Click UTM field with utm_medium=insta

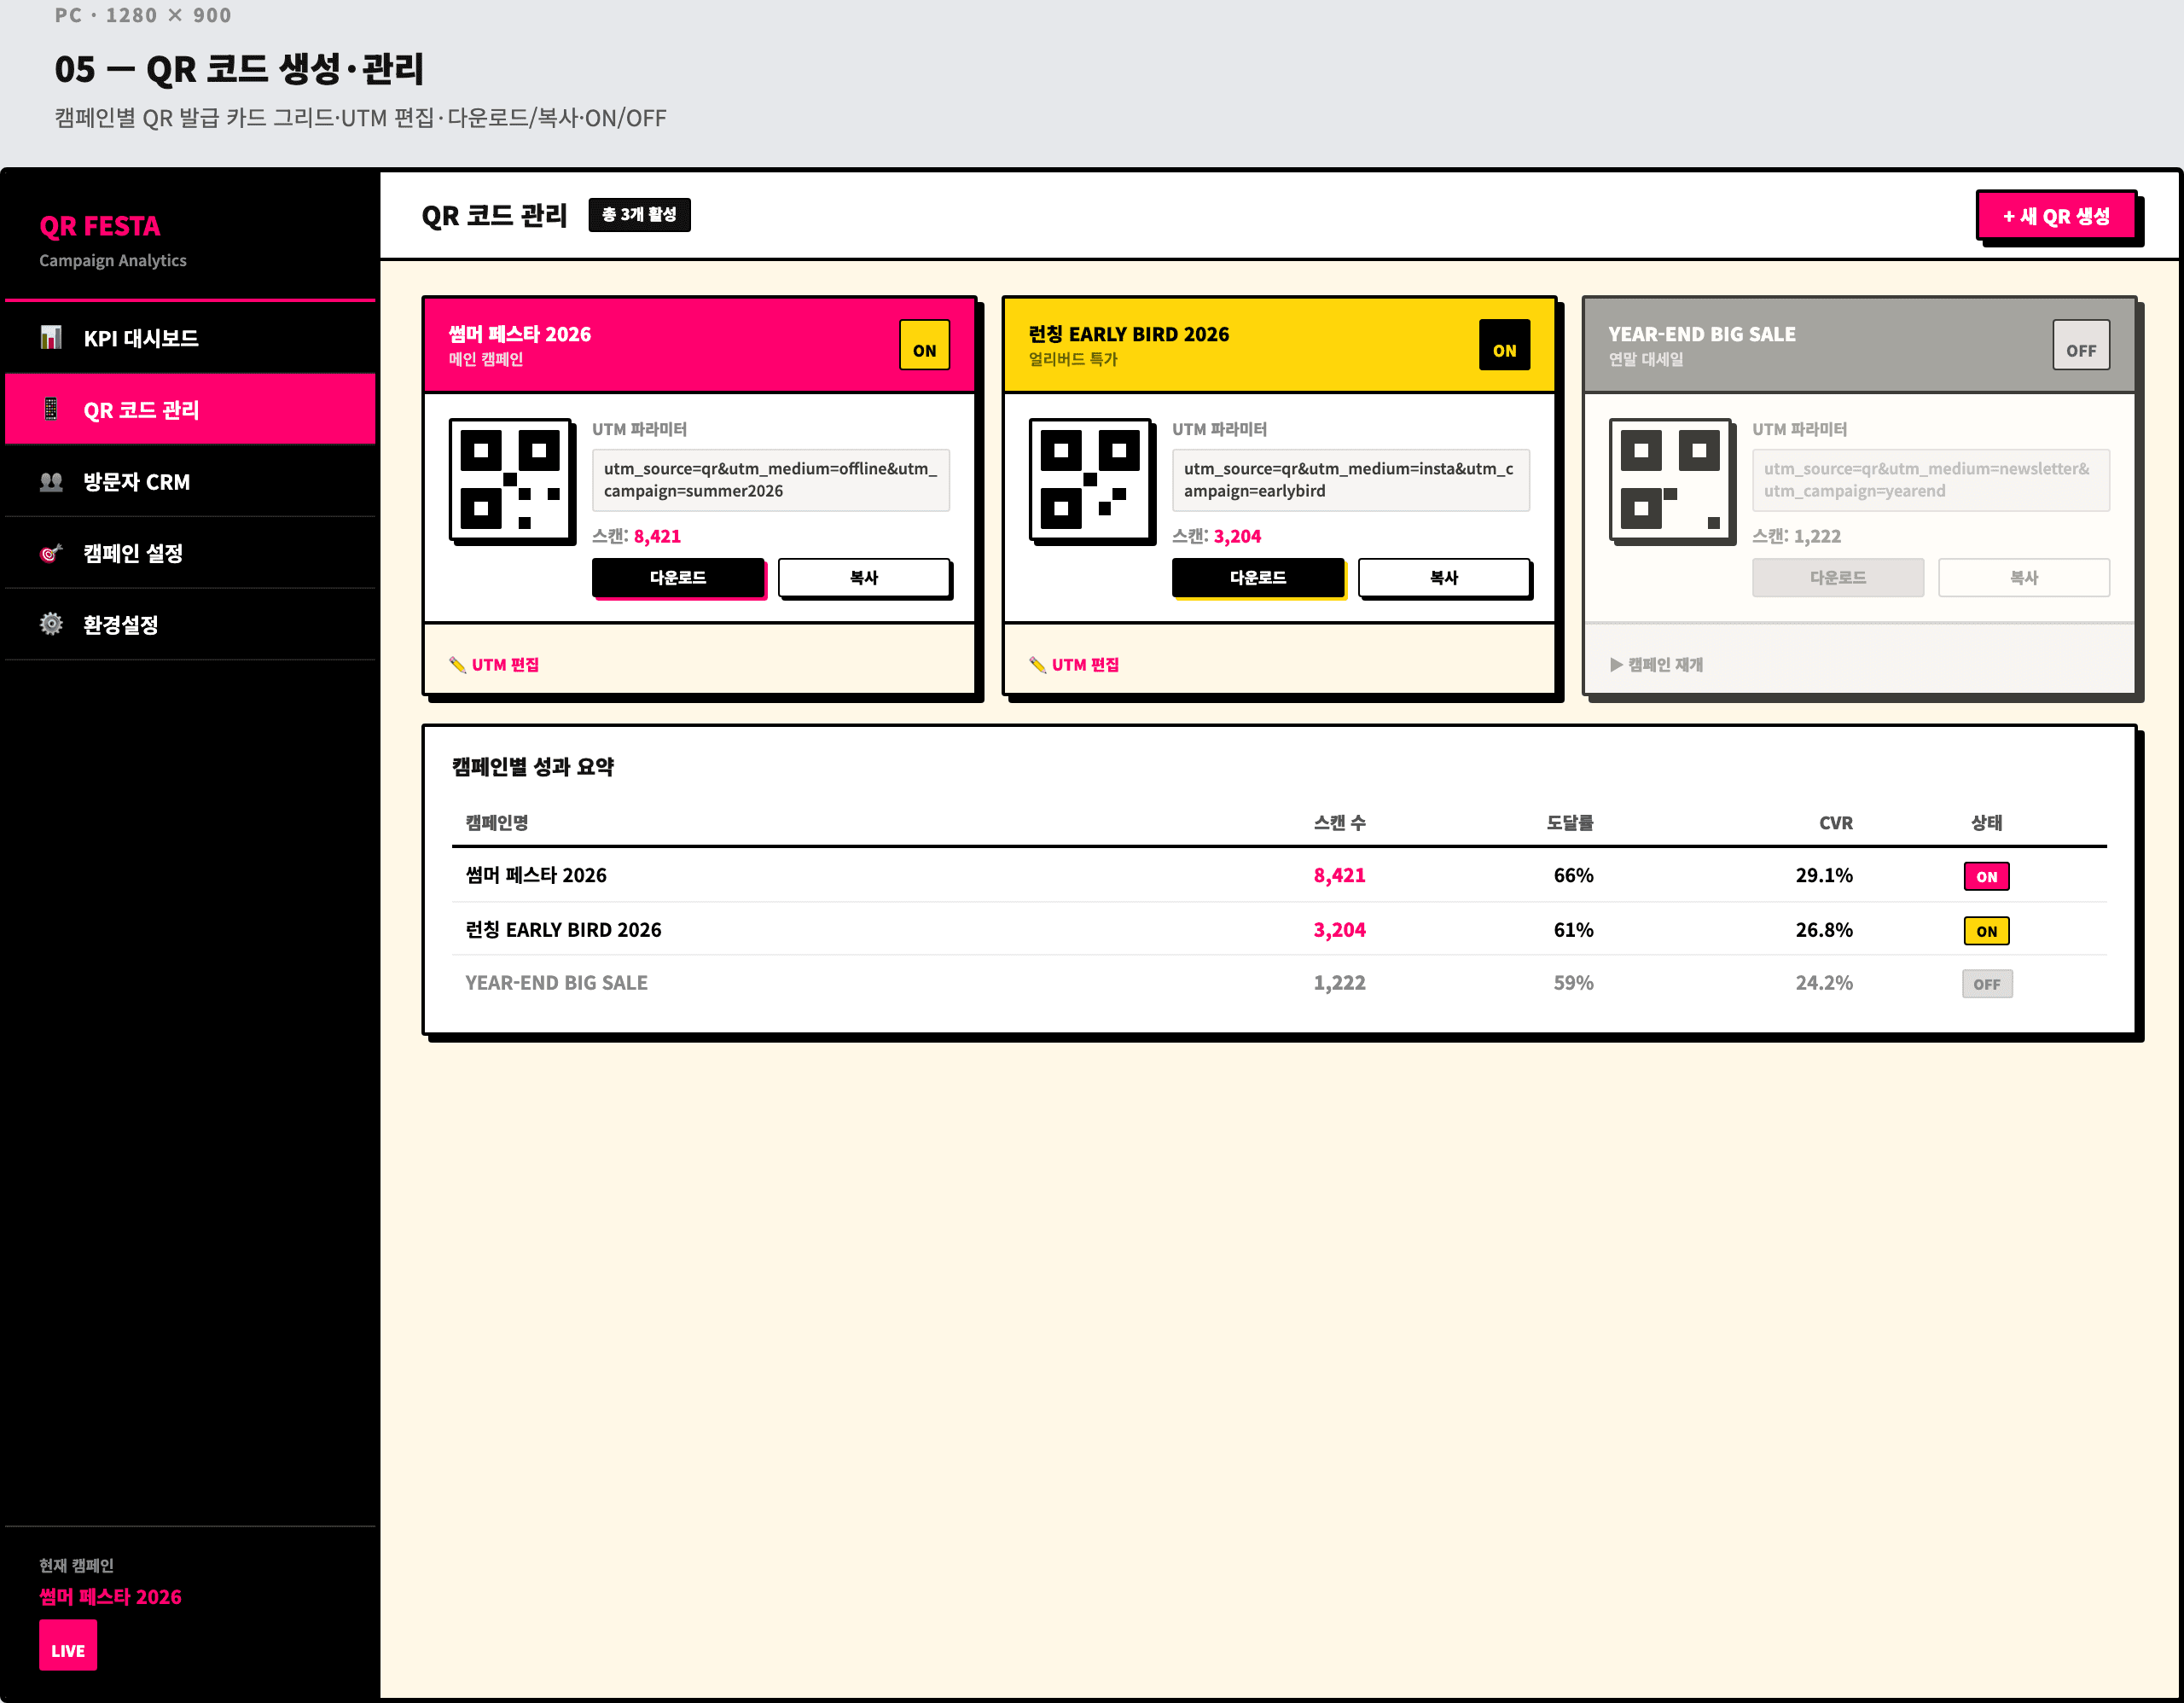tap(1351, 480)
